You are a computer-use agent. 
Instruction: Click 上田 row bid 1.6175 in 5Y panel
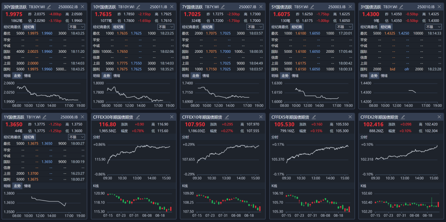pyautogui.click(x=301, y=63)
